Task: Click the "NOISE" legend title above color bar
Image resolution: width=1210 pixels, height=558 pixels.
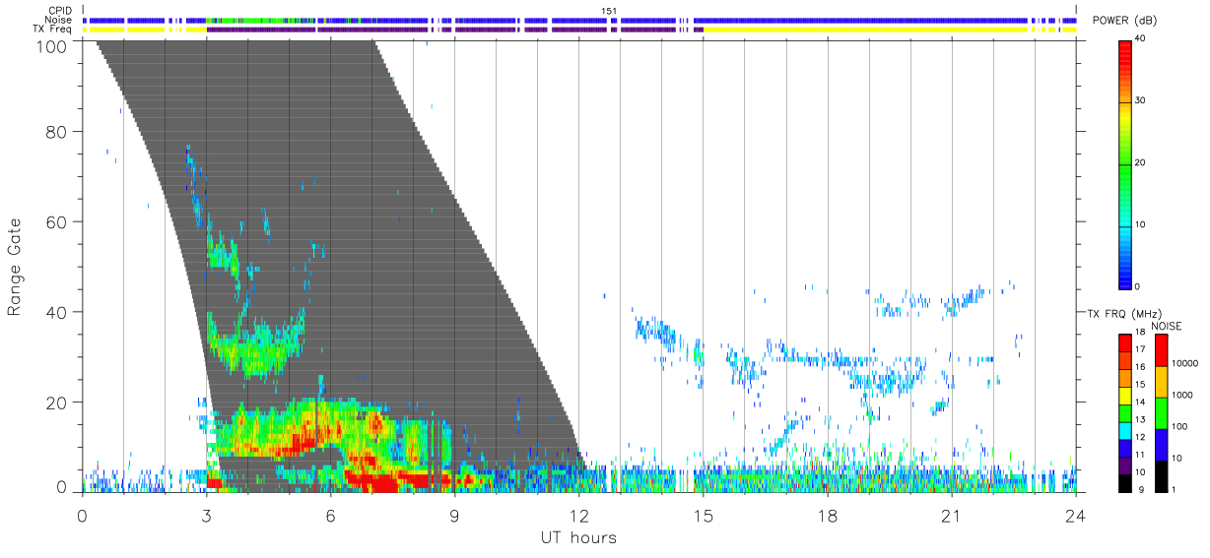Action: click(x=1166, y=326)
